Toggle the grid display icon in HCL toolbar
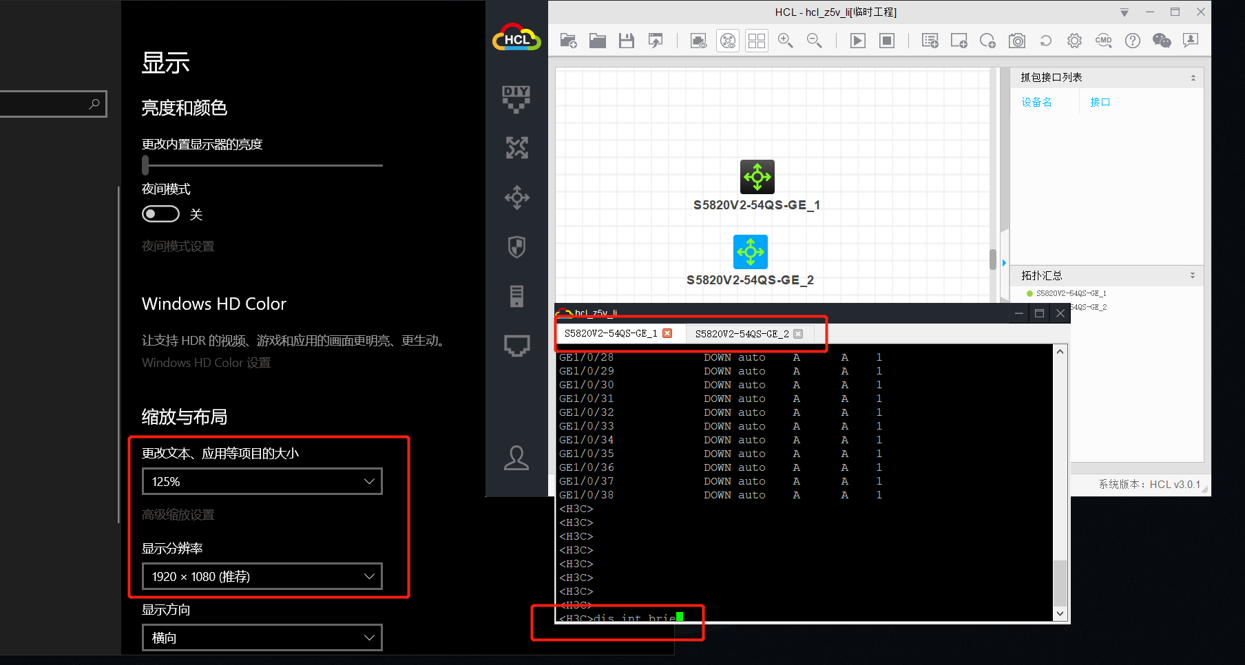 757,41
